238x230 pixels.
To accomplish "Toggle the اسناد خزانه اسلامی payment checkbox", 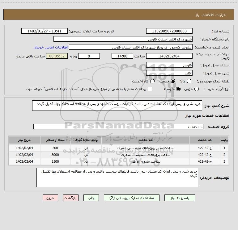I will click(x=150, y=89).
